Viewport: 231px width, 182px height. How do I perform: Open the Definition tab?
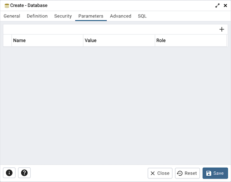point(37,16)
